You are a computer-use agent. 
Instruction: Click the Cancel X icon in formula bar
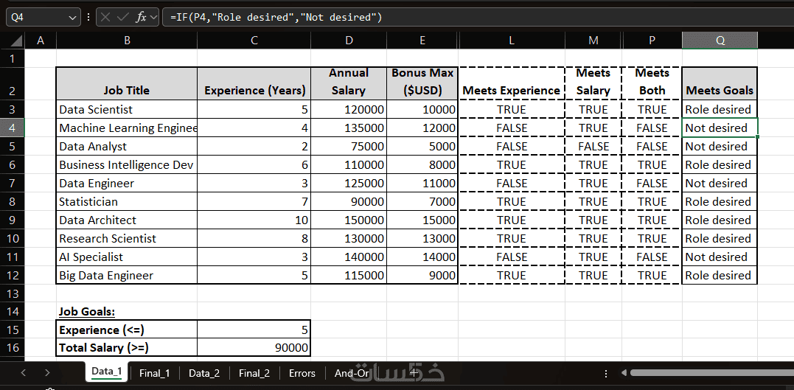pos(105,17)
